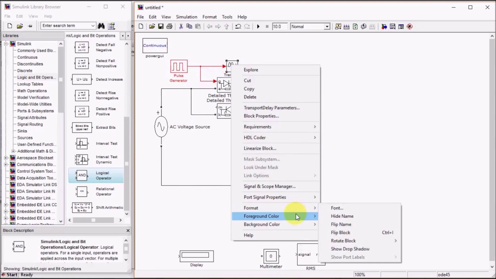Search blocks using binoculars icon
This screenshot has height=279, width=496.
[x=101, y=26]
